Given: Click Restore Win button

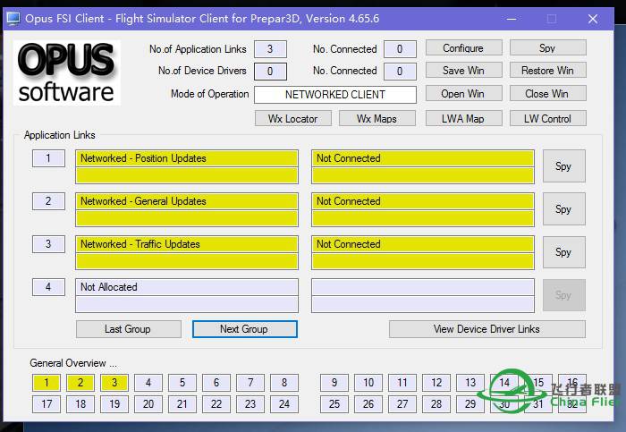Looking at the screenshot, I should [547, 71].
